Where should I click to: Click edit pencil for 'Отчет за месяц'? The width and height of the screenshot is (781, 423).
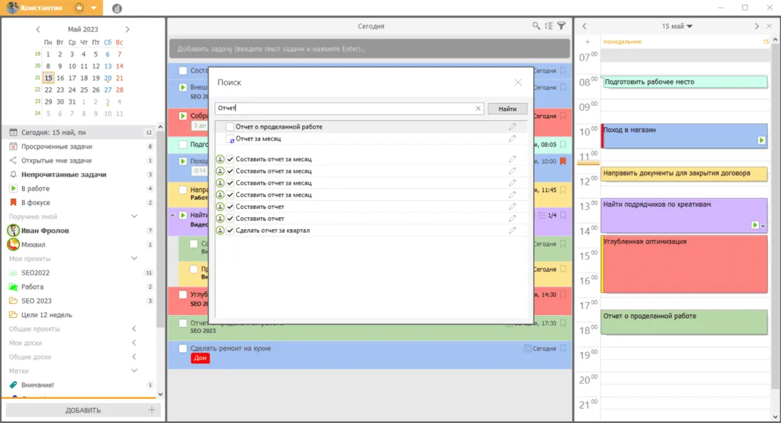click(x=512, y=139)
